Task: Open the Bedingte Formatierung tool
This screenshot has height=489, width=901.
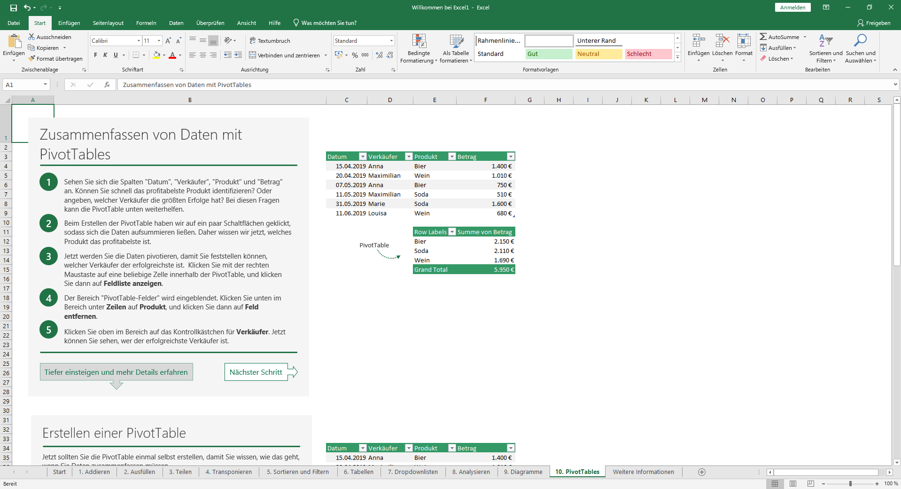Action: tap(418, 48)
